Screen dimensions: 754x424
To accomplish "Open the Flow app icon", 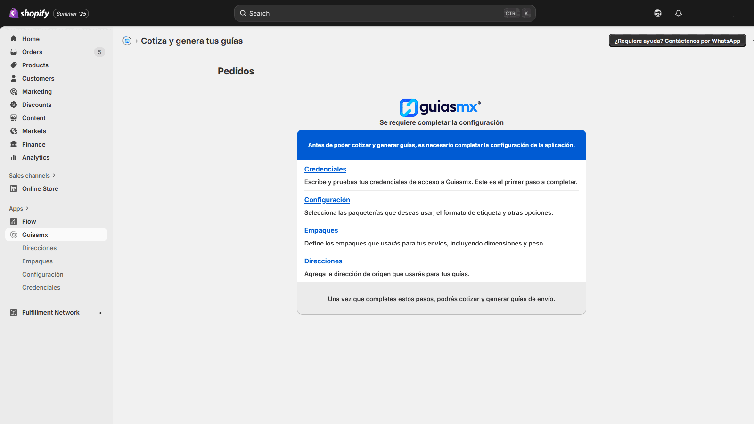I will 14,221.
